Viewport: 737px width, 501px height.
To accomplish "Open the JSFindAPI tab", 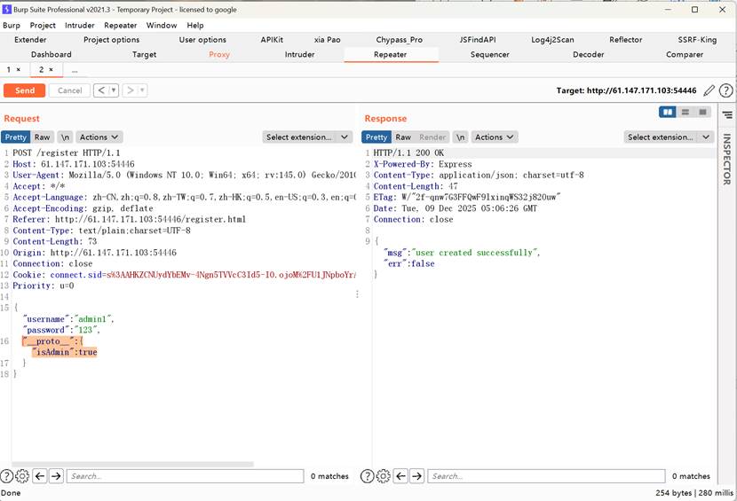I will [x=478, y=40].
